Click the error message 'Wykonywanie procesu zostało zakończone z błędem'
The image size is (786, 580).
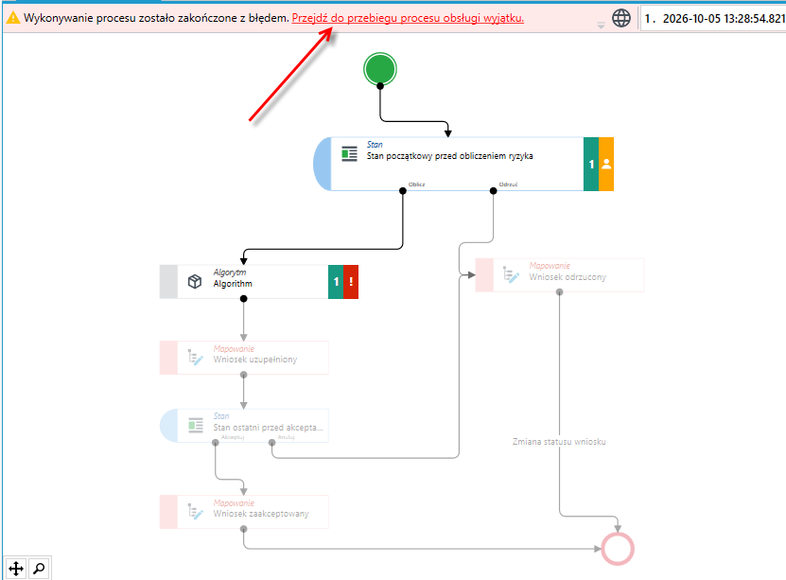point(156,18)
